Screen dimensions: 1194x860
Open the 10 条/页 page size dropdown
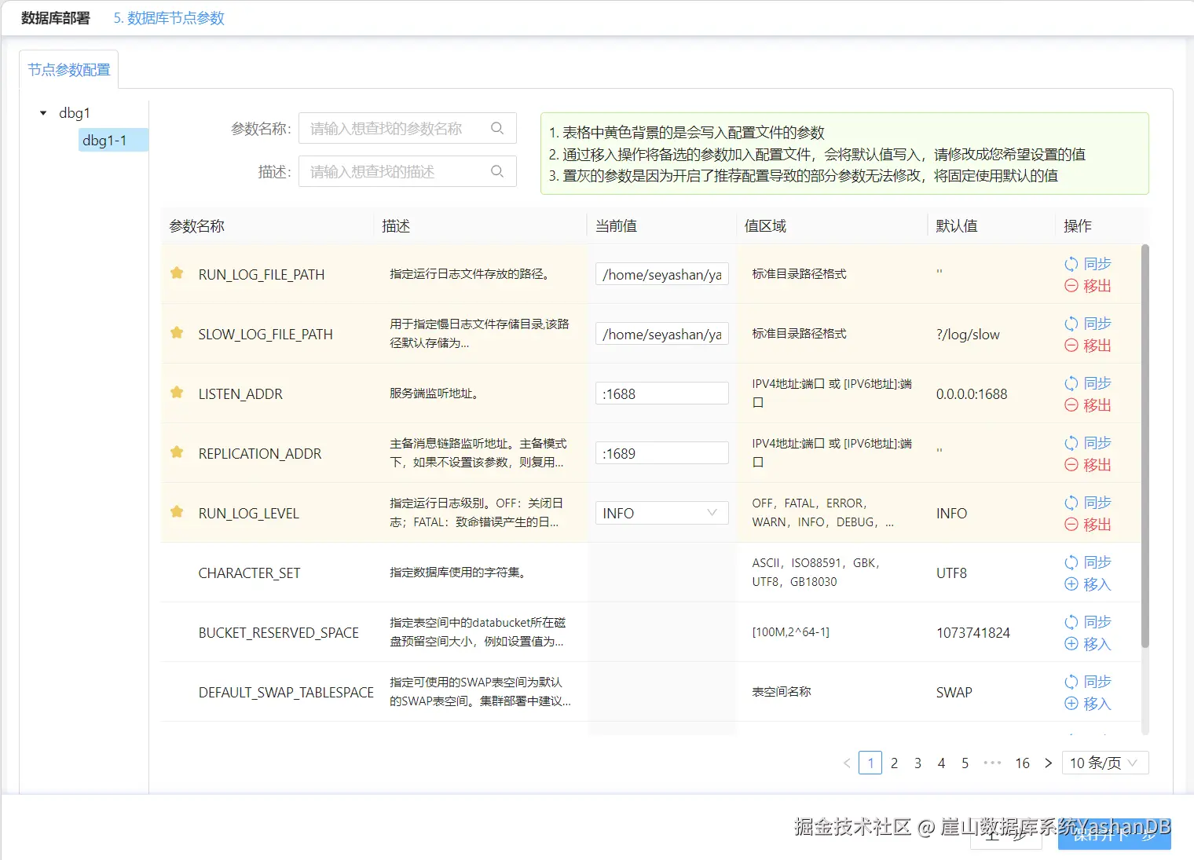point(1104,763)
